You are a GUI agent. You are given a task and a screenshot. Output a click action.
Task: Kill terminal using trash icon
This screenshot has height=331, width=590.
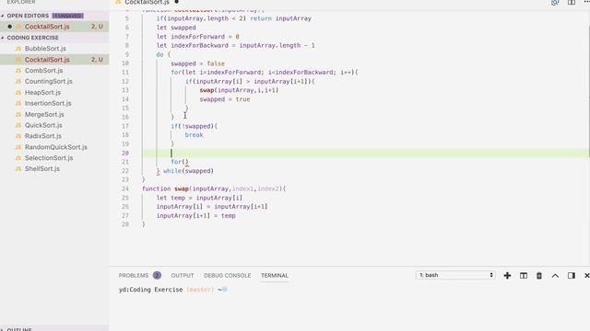539,276
